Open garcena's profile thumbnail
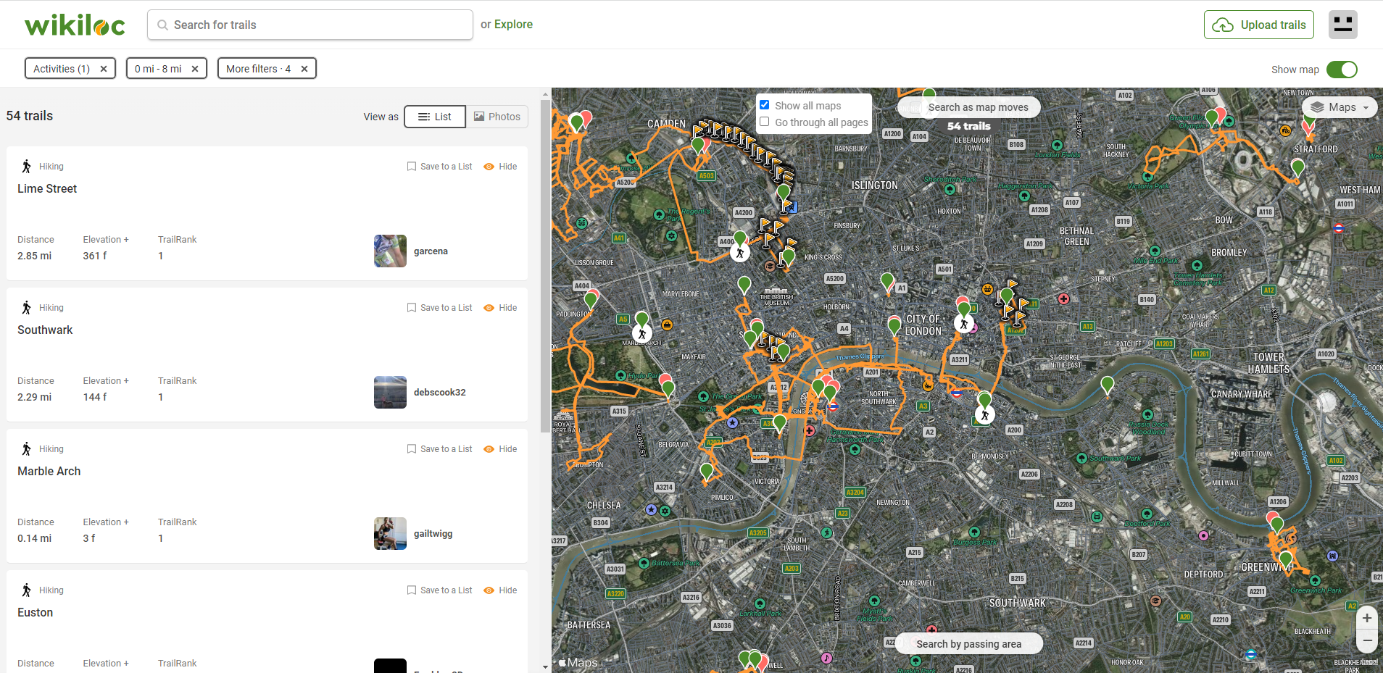The width and height of the screenshot is (1383, 673). click(x=390, y=251)
